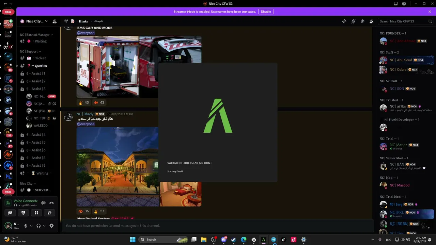
Task: Toggle notification settings bell in header
Action: click(353, 21)
